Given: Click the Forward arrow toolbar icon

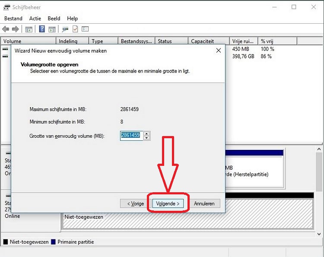Looking at the screenshot, I should pos(16,29).
